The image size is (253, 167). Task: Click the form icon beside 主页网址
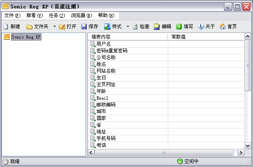point(93,84)
